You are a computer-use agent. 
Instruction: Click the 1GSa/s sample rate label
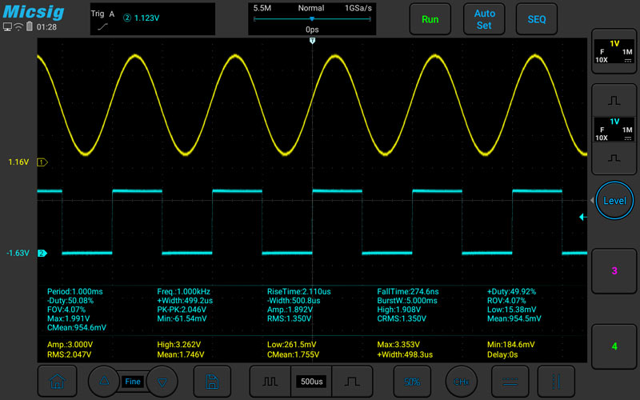[x=358, y=8]
